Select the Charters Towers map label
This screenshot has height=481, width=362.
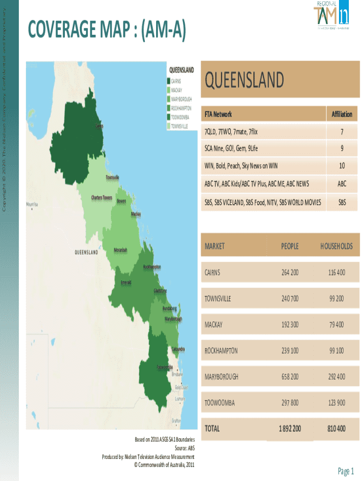point(102,198)
